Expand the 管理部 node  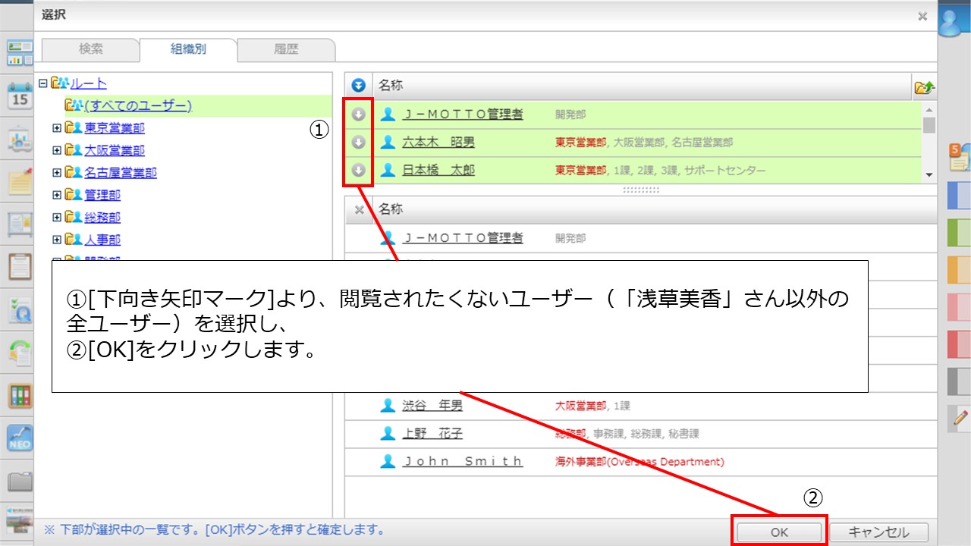pyautogui.click(x=57, y=195)
